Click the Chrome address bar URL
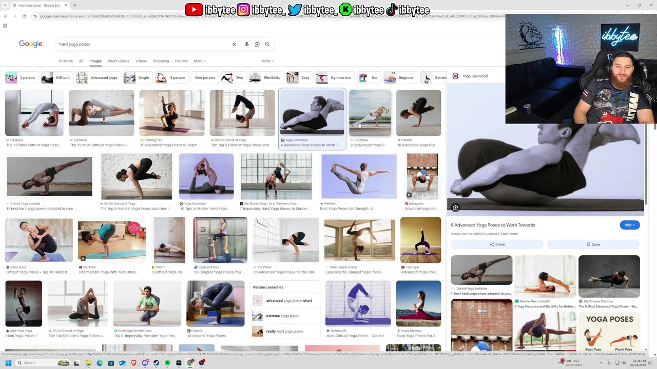The image size is (657, 369). click(267, 16)
